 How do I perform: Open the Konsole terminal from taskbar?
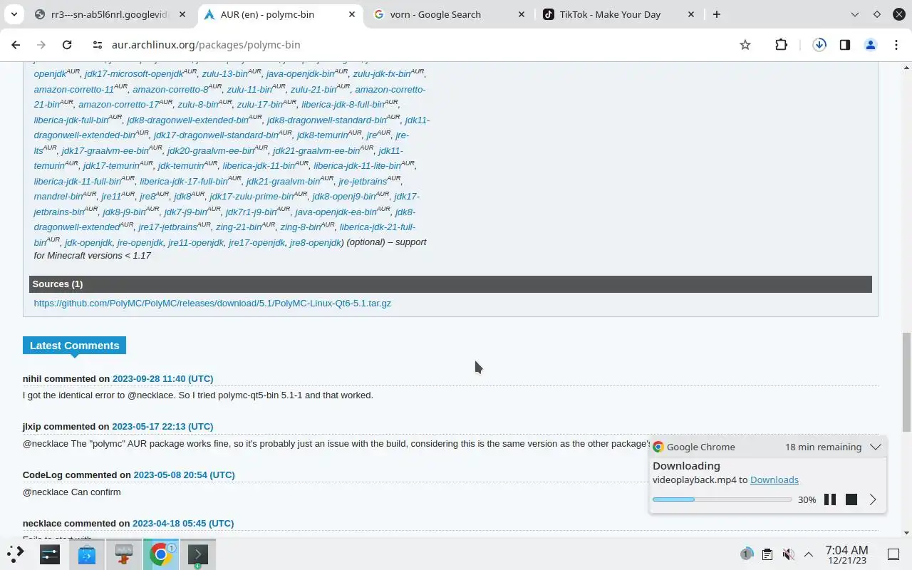pos(197,554)
